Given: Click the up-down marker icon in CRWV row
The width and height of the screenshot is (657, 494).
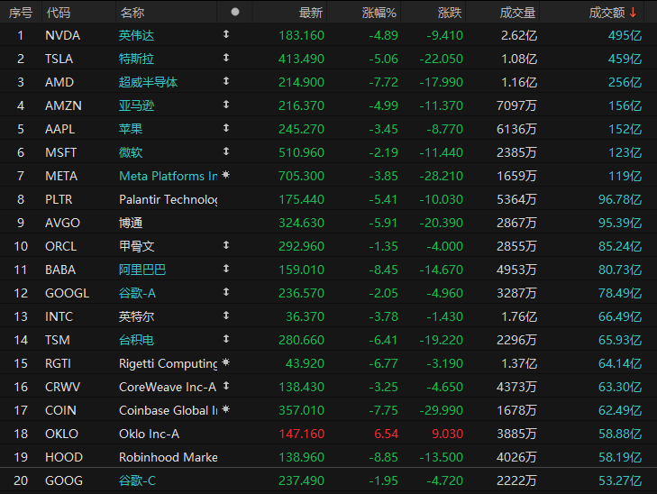Looking at the screenshot, I should pos(226,386).
